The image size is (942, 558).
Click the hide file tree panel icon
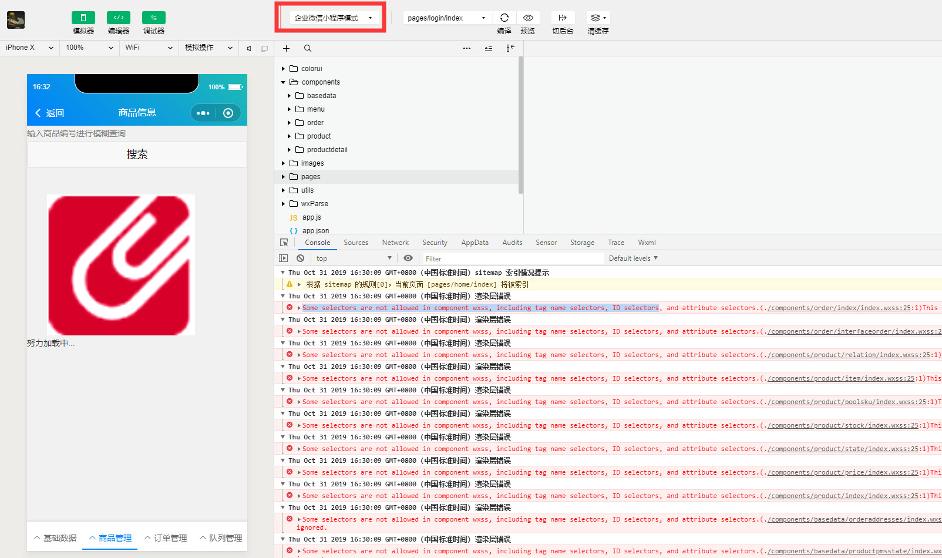click(x=510, y=48)
